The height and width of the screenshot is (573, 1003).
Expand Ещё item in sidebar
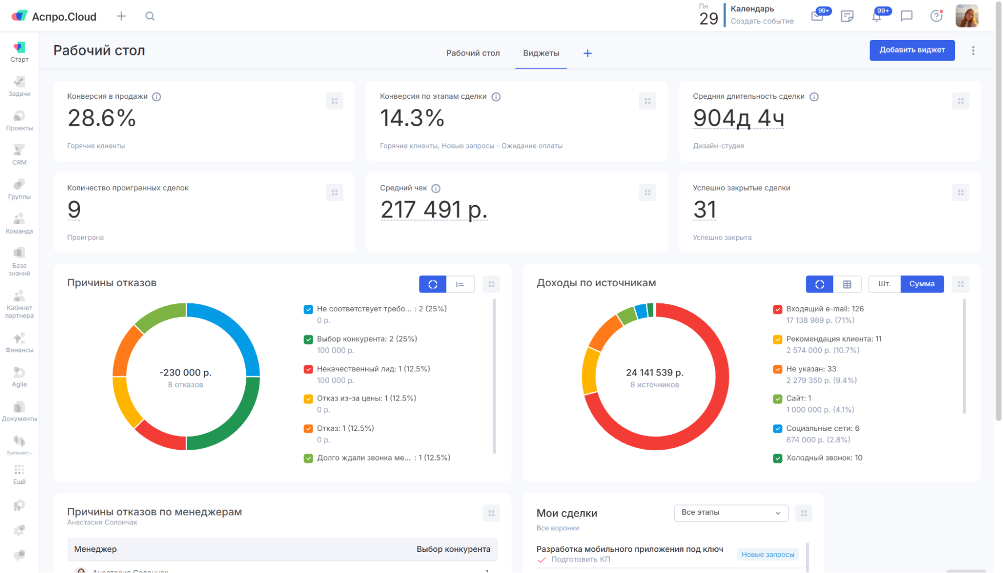pyautogui.click(x=19, y=474)
